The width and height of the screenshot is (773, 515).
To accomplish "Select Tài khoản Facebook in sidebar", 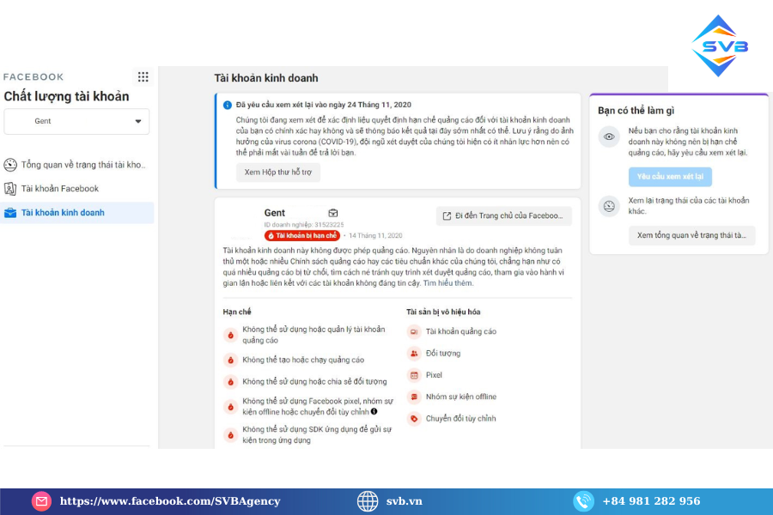I will click(x=77, y=188).
